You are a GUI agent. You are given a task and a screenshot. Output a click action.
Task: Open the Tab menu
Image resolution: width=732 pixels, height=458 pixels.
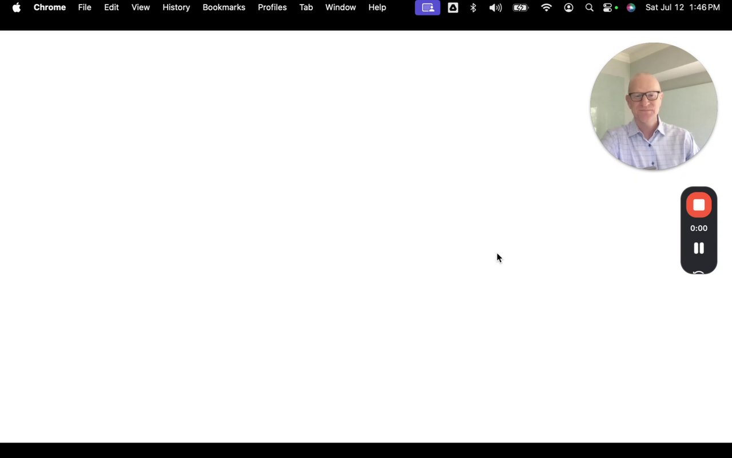[x=306, y=7]
